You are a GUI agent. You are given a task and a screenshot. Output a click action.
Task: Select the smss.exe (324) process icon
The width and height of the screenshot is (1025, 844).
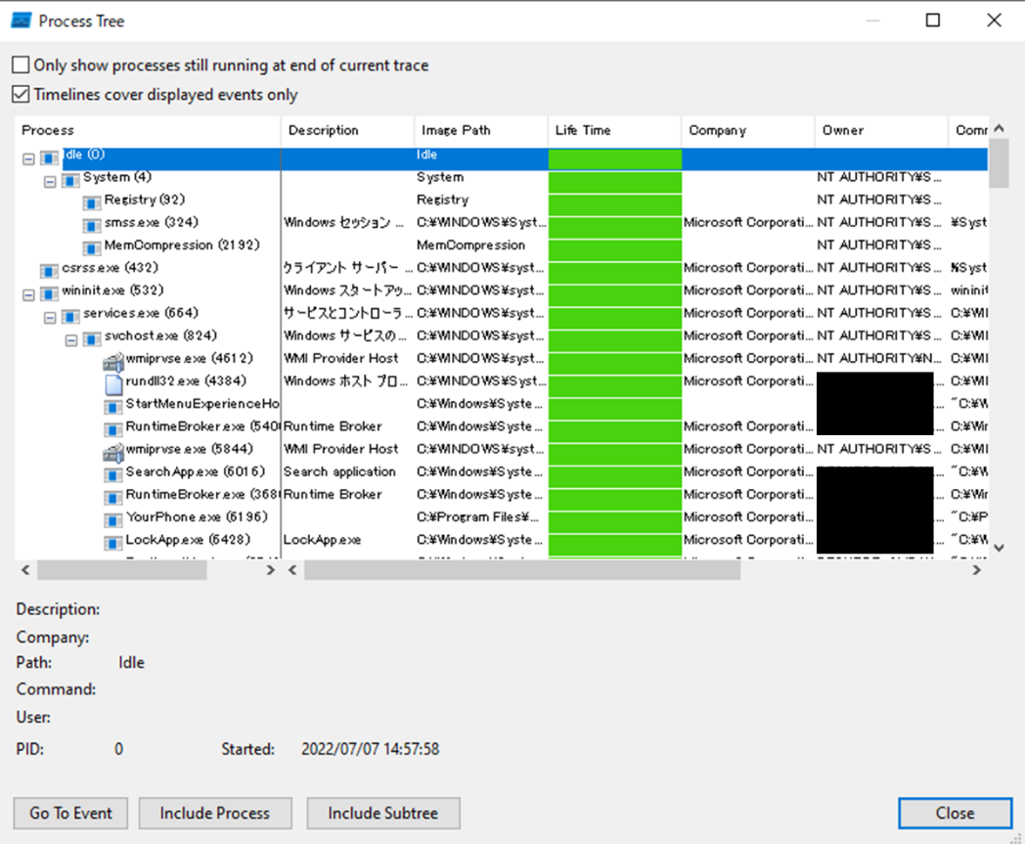pyautogui.click(x=92, y=223)
